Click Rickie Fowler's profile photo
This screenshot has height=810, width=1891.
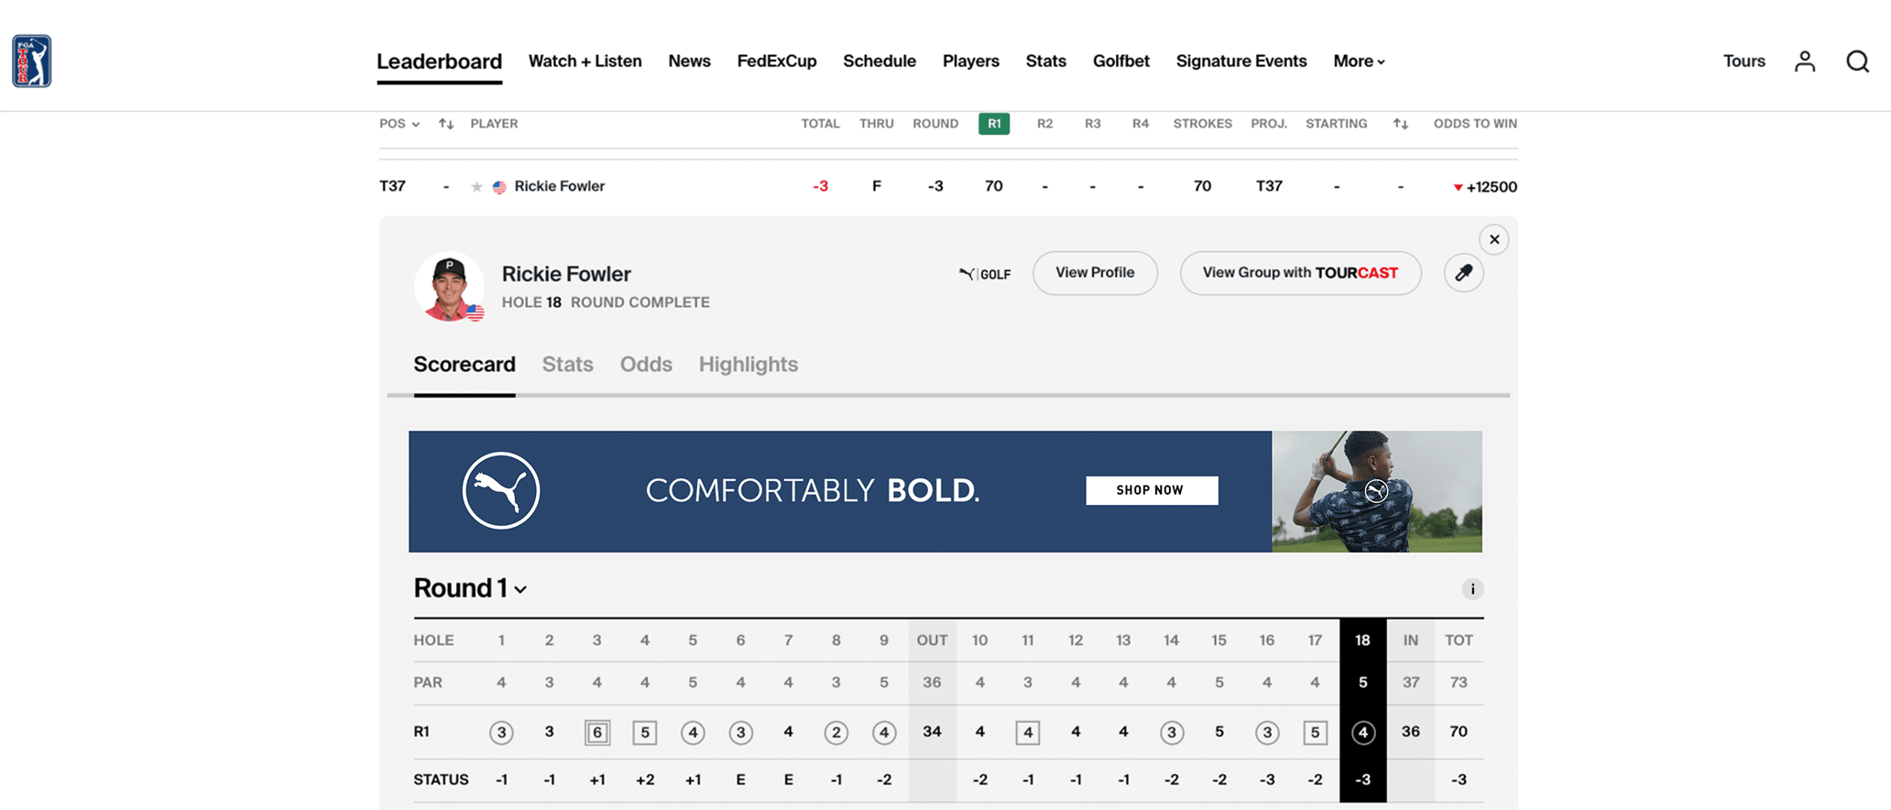[x=449, y=287]
